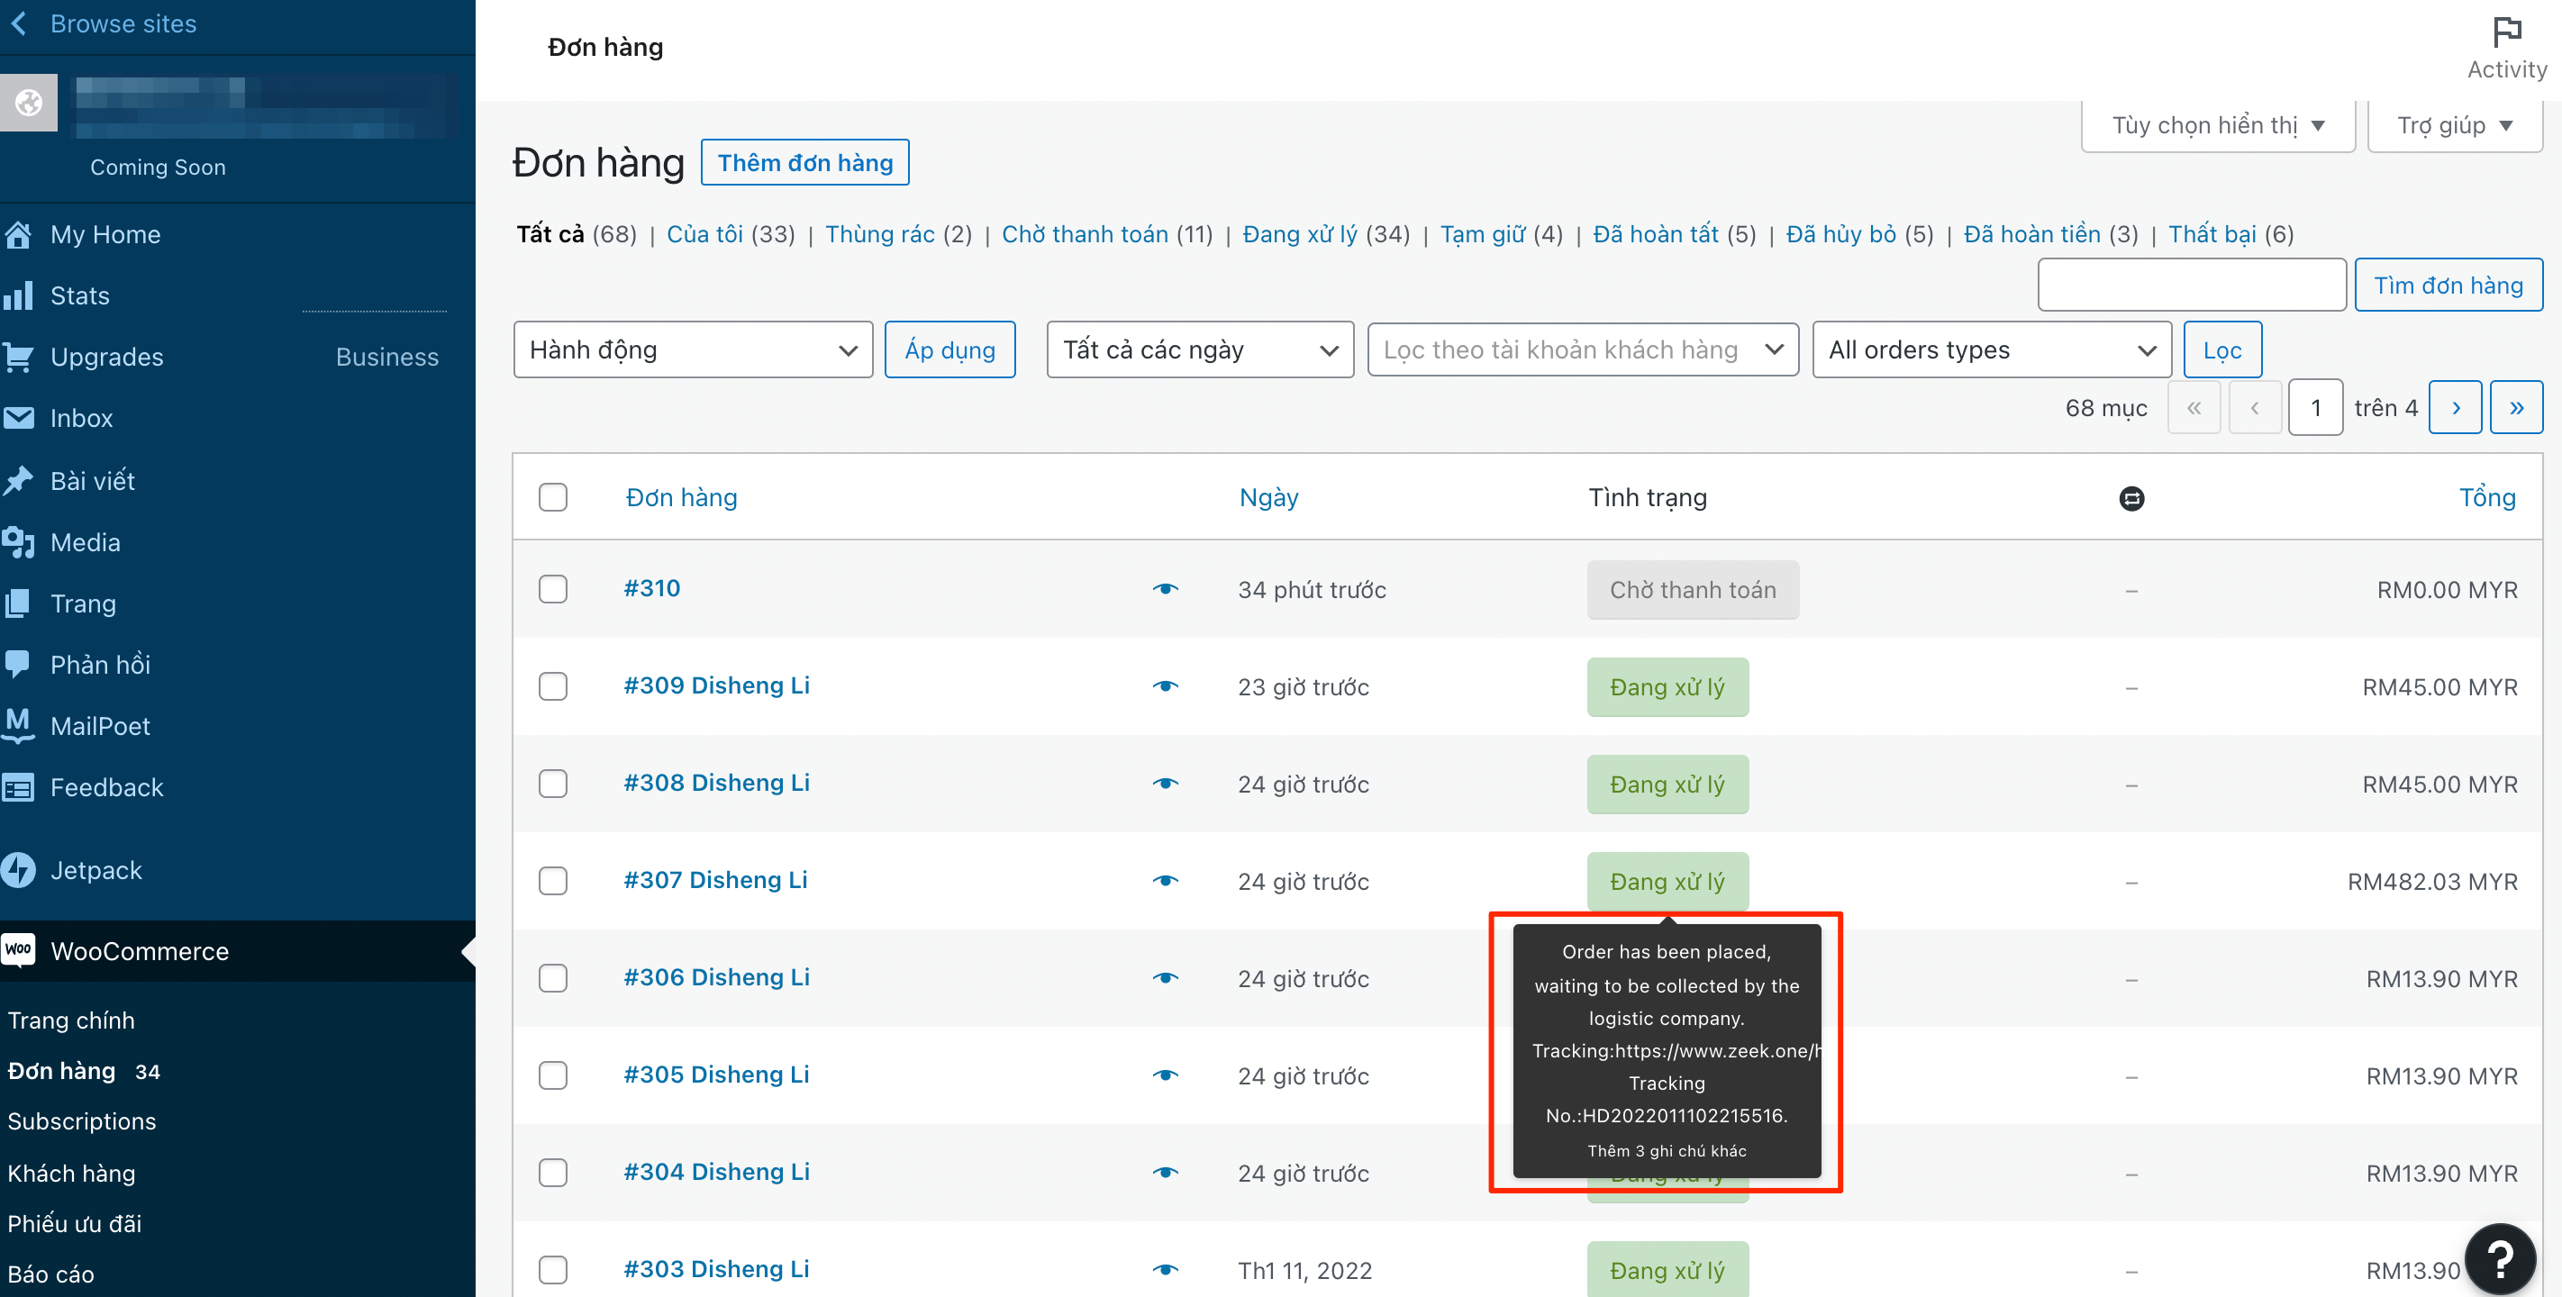Click the Trang pages icon
2562x1297 pixels.
18,603
